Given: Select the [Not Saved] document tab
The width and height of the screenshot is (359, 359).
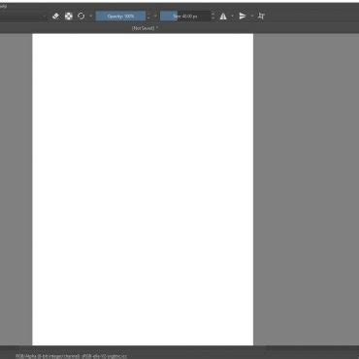Looking at the screenshot, I should [x=145, y=28].
